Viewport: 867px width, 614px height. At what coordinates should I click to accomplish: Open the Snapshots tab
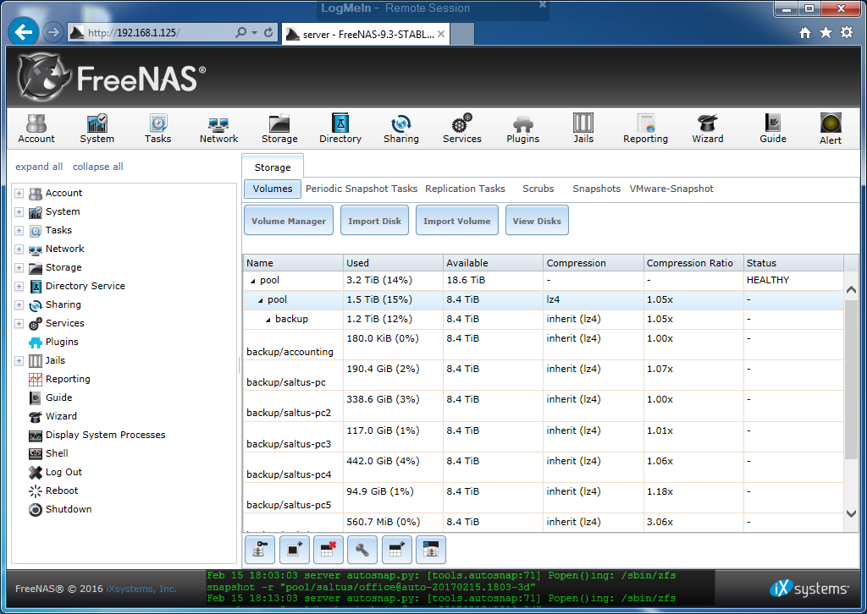[597, 189]
